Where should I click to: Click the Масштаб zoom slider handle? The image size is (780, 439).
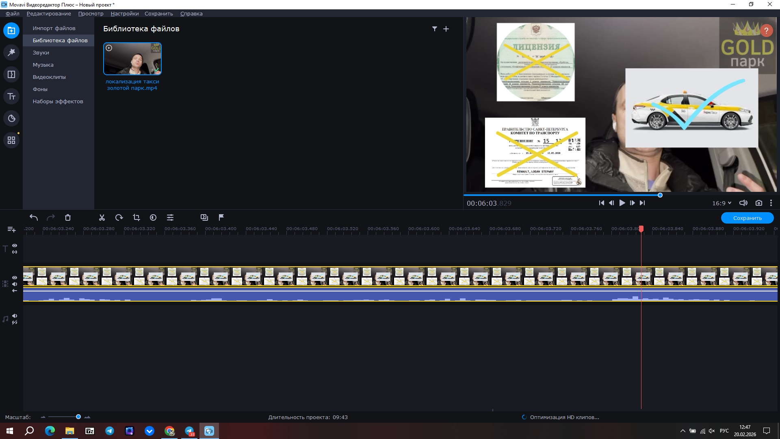click(x=78, y=417)
